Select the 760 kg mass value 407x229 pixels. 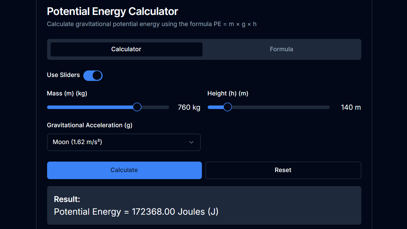189,107
